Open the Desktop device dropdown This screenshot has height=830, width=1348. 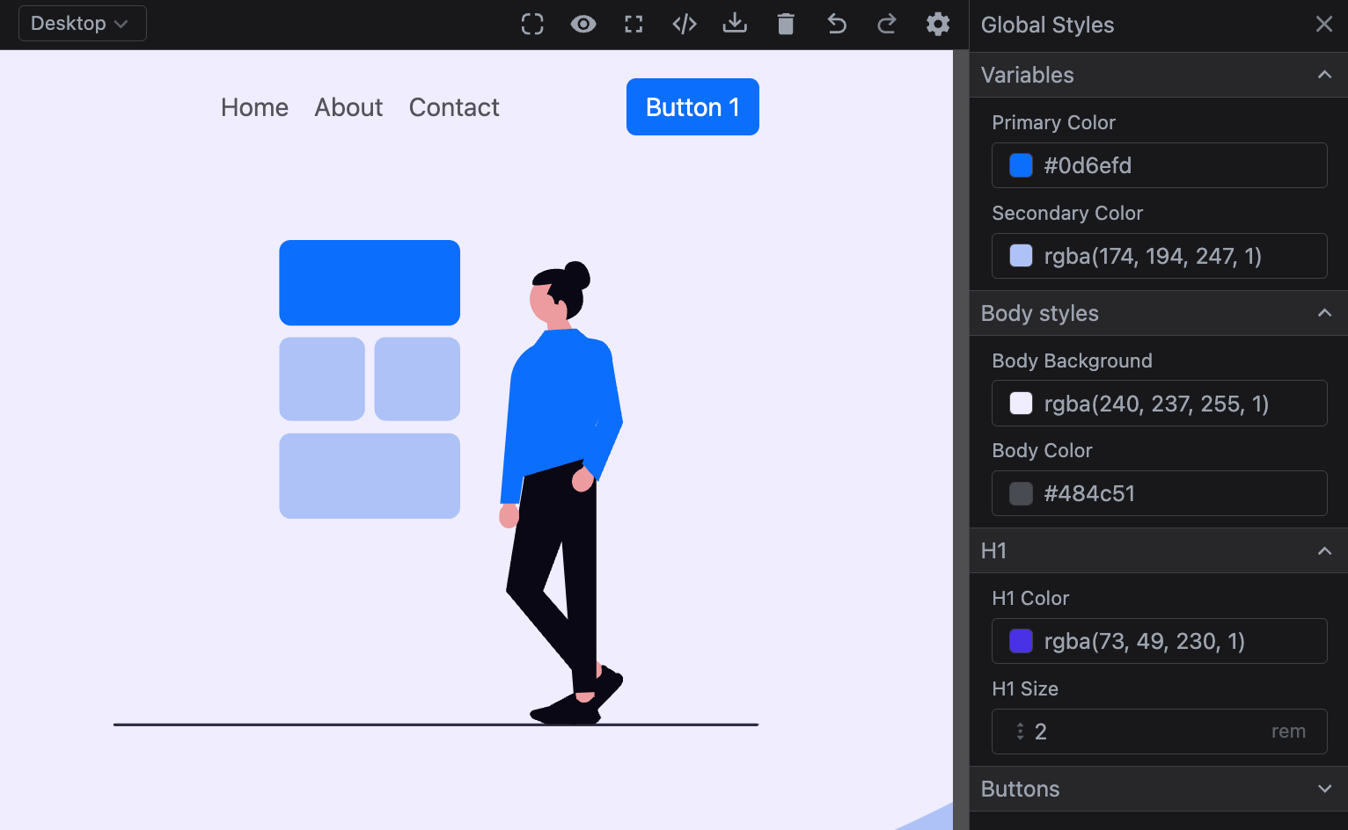click(x=82, y=24)
